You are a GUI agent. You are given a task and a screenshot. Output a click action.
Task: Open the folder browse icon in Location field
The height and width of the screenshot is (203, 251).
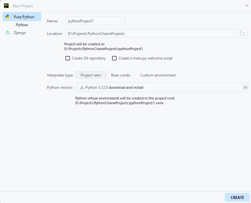pyautogui.click(x=242, y=33)
